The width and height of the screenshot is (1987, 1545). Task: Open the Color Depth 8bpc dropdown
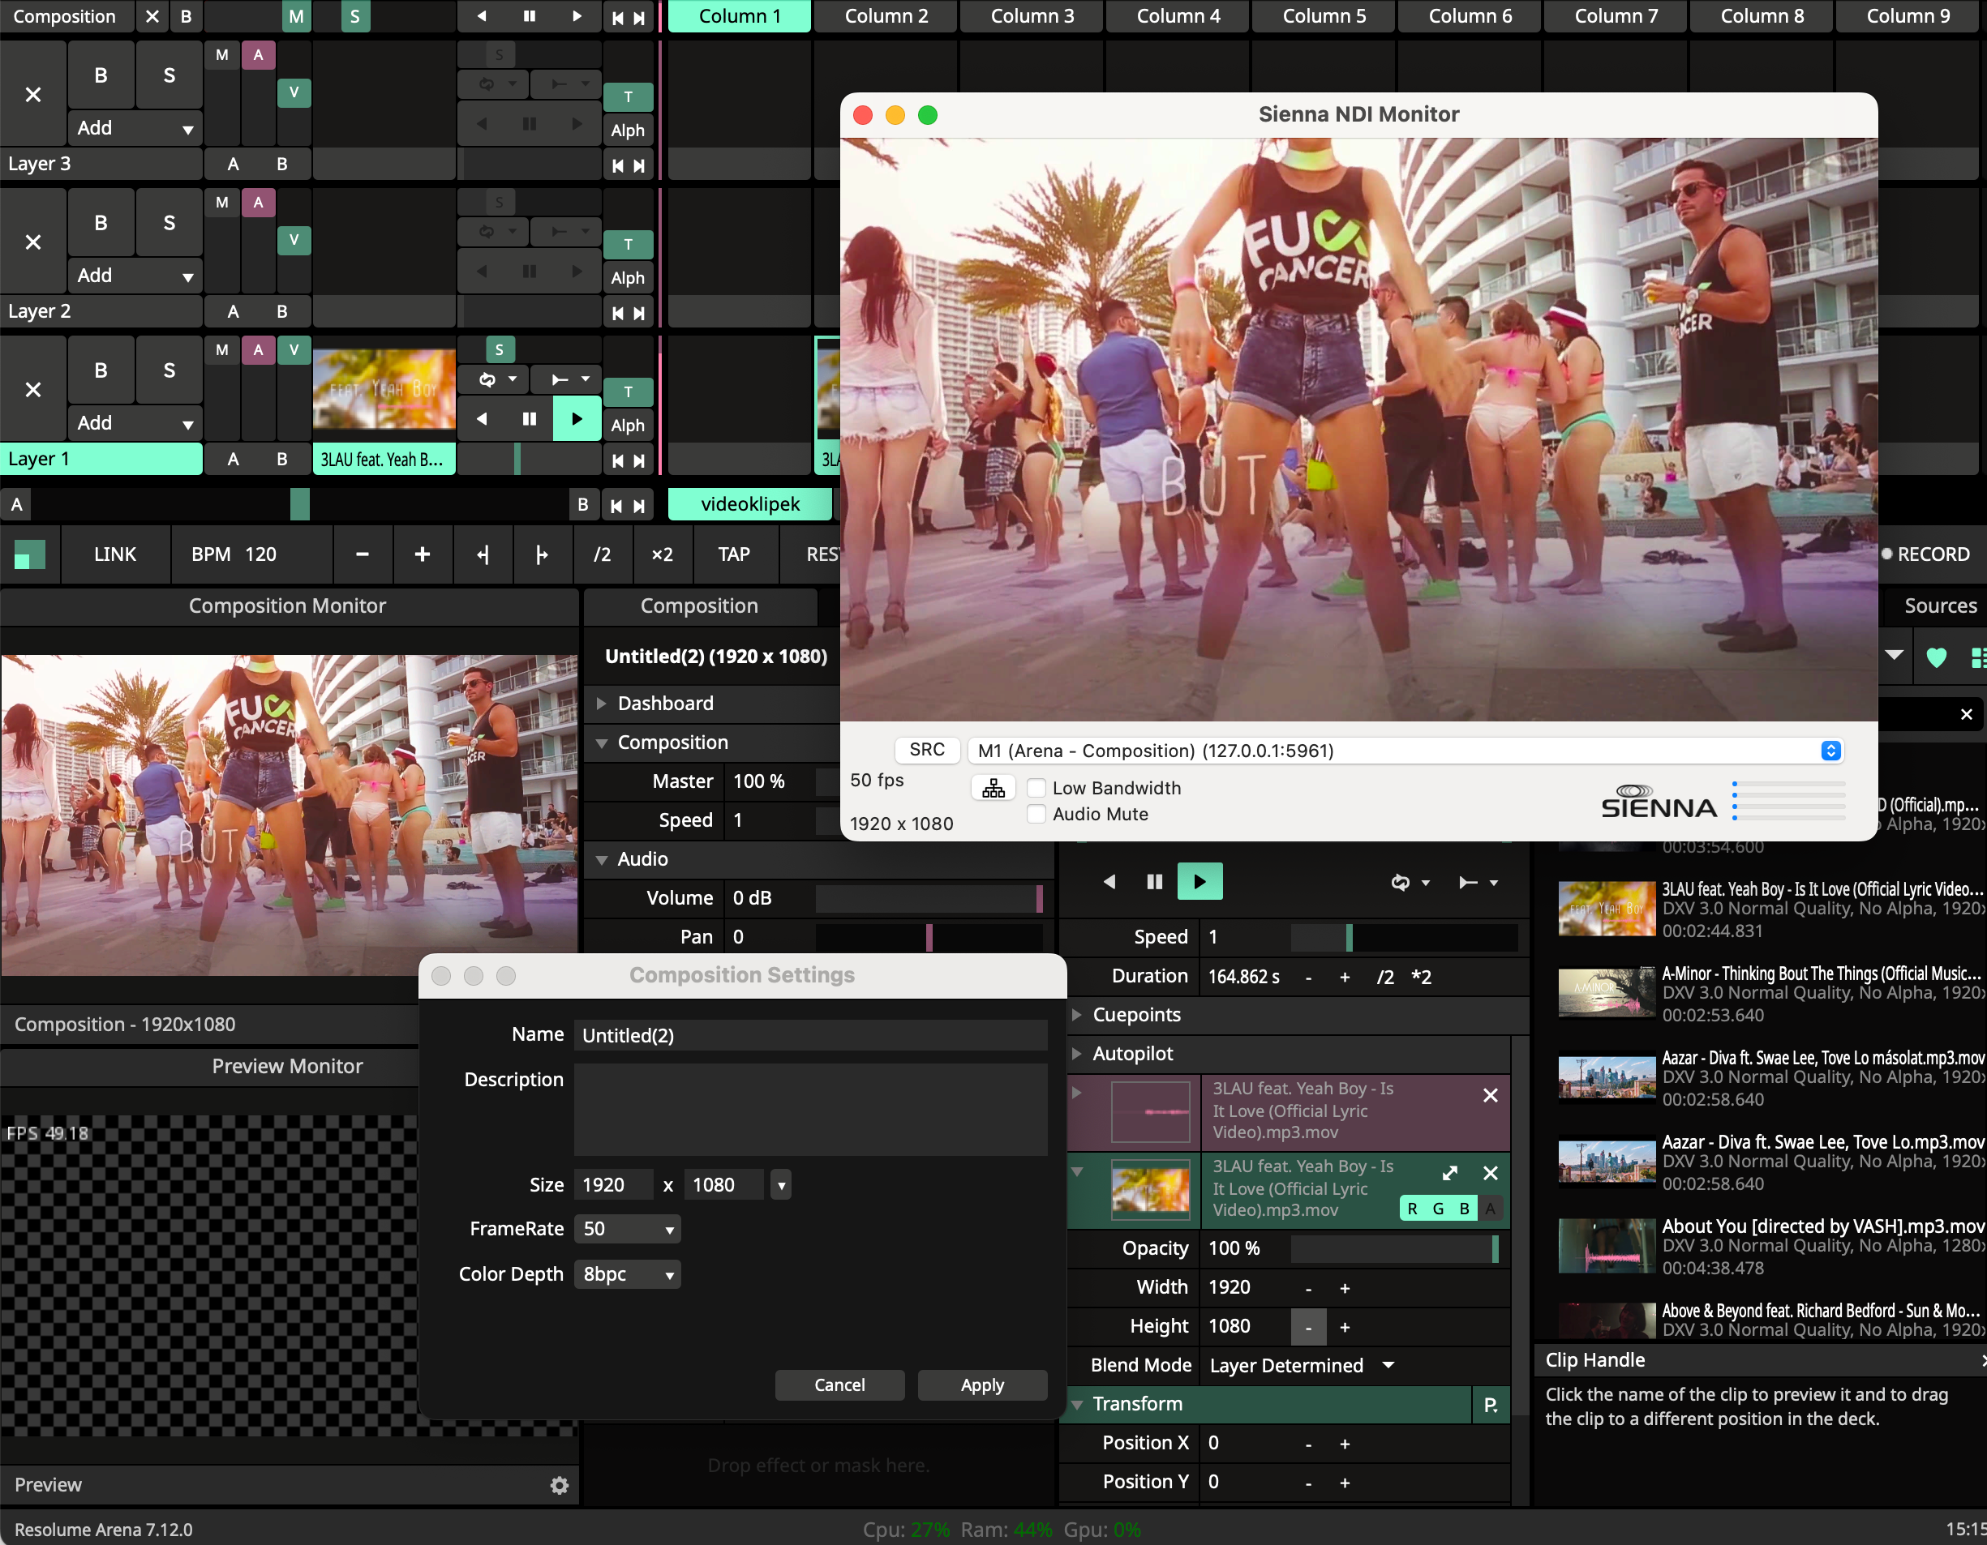(627, 1274)
